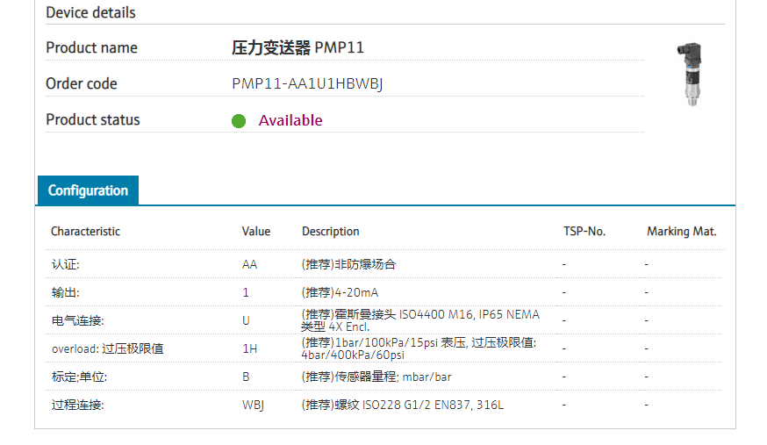Click the overload 过压极限值 row label
Image resolution: width=767 pixels, height=445 pixels.
[107, 348]
